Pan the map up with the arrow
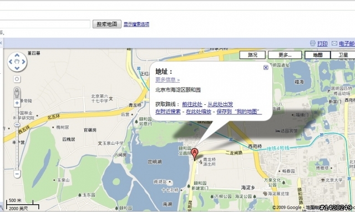The width and height of the screenshot is (355, 212). (x=17, y=55)
